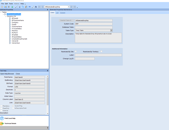Open the ARSelectedDropShip navigation combo dropdown
The height and width of the screenshot is (130, 169).
(69, 7)
